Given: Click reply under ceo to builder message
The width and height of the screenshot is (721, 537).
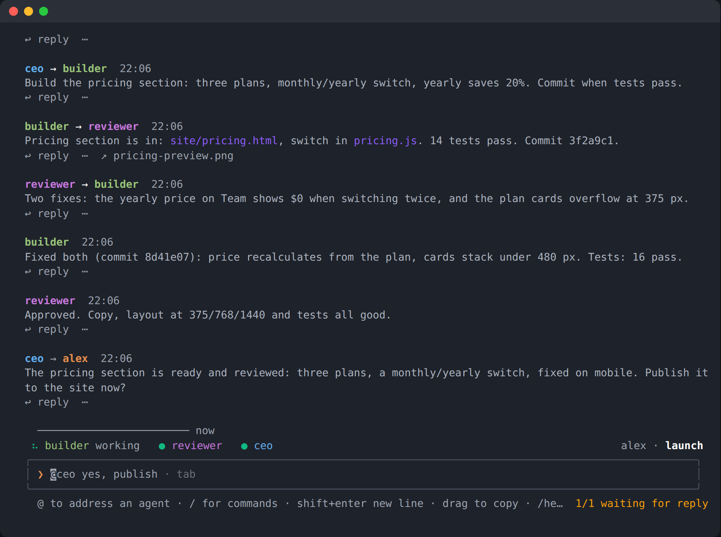Looking at the screenshot, I should (x=47, y=98).
